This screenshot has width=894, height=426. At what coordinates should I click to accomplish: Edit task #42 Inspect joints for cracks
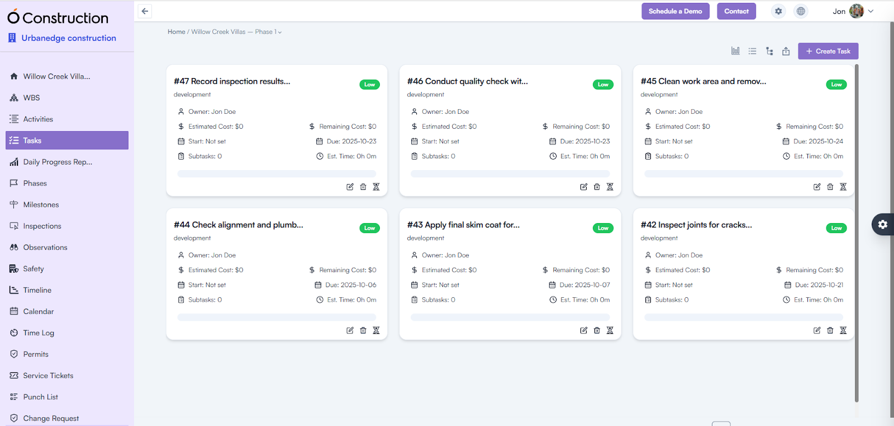coord(817,330)
